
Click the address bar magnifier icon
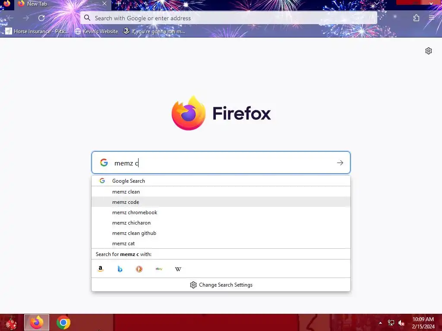coord(87,18)
